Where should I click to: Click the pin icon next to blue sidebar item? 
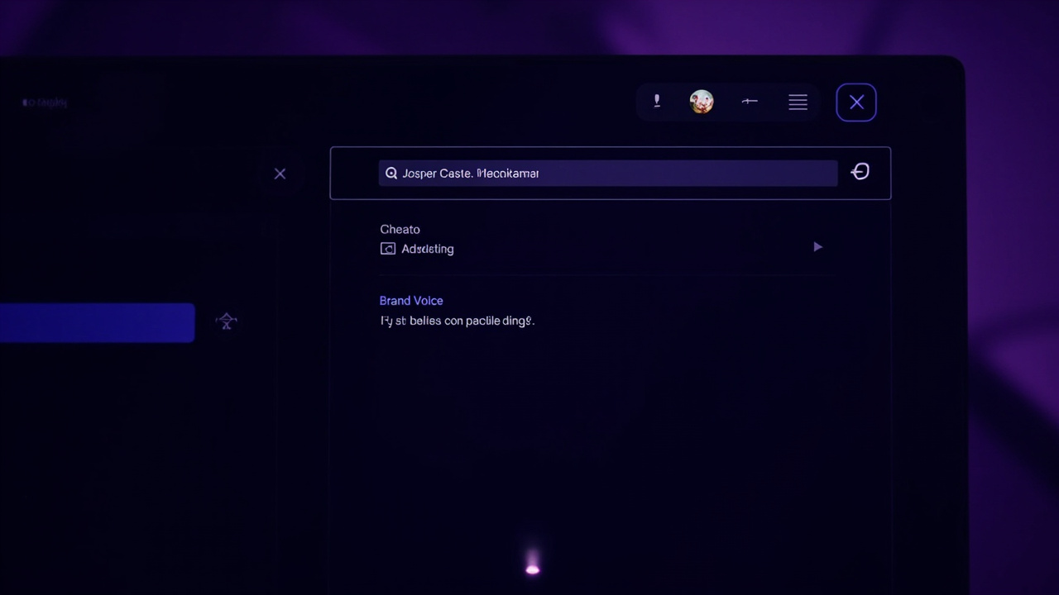227,321
